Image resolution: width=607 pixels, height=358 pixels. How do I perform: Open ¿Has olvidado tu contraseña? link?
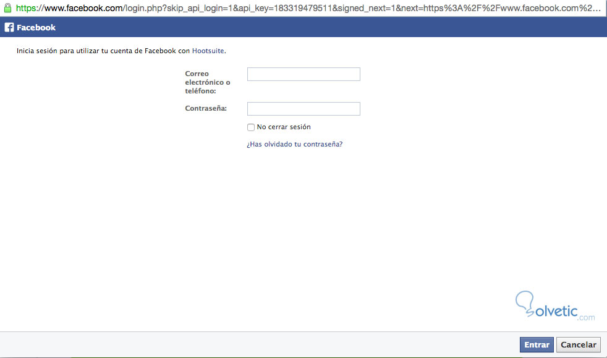(x=295, y=144)
